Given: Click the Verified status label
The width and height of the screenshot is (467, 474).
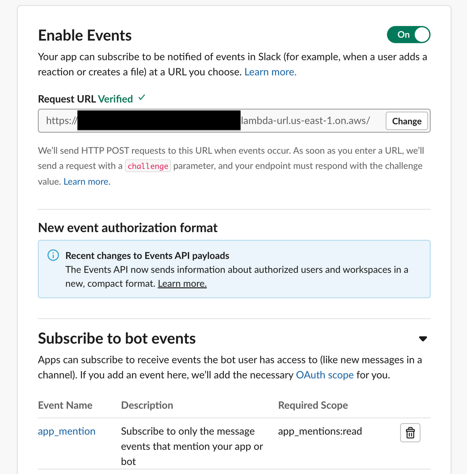Looking at the screenshot, I should pyautogui.click(x=115, y=99).
